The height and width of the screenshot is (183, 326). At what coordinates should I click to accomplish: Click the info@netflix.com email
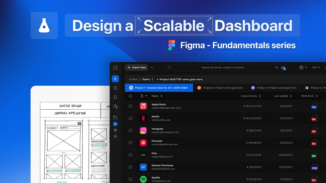[161, 120]
